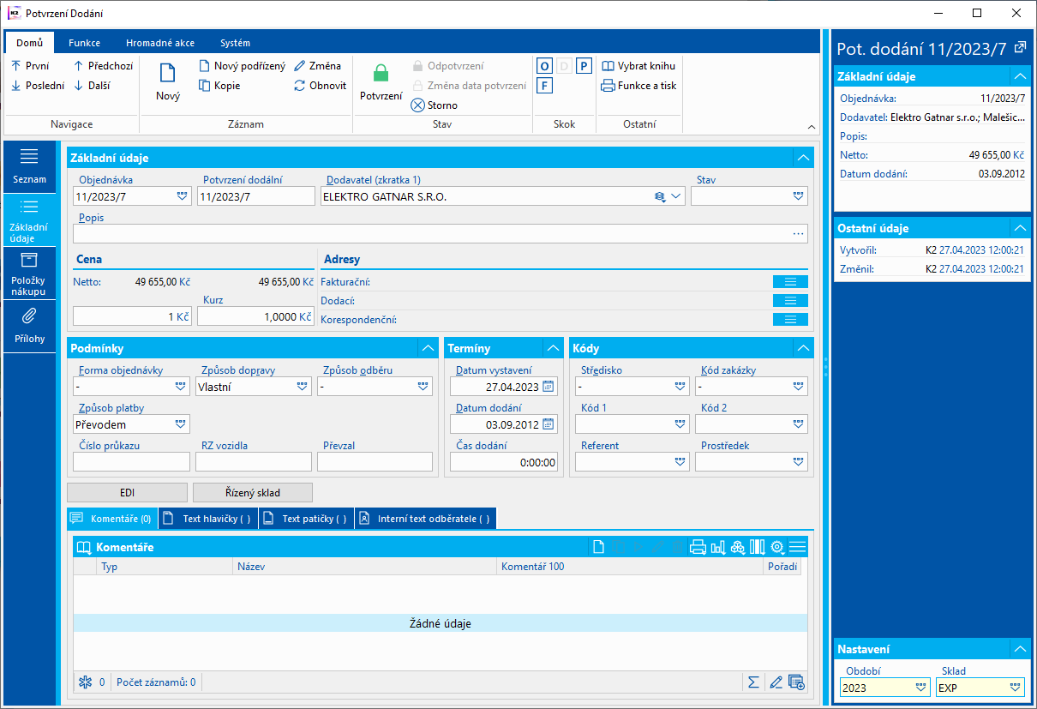Screen dimensions: 1037x709
Task: Open Pot. dodání panel in new window
Action: (1020, 47)
